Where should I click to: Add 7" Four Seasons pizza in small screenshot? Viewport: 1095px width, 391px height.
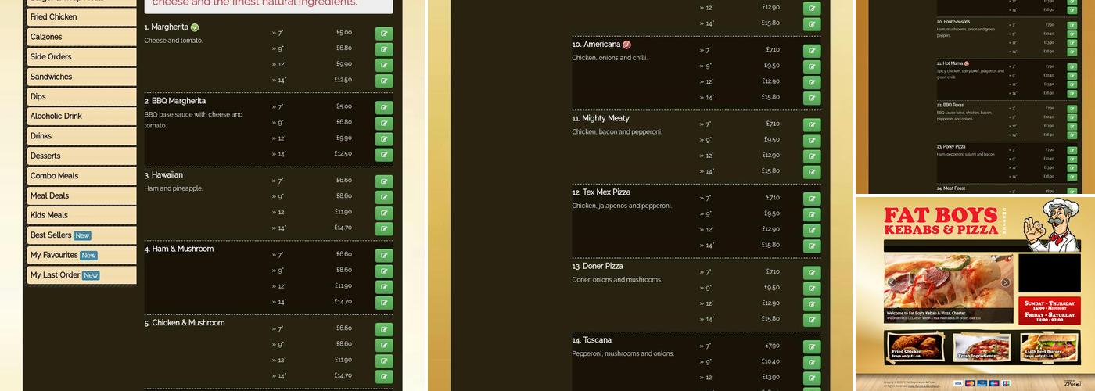[1072, 25]
